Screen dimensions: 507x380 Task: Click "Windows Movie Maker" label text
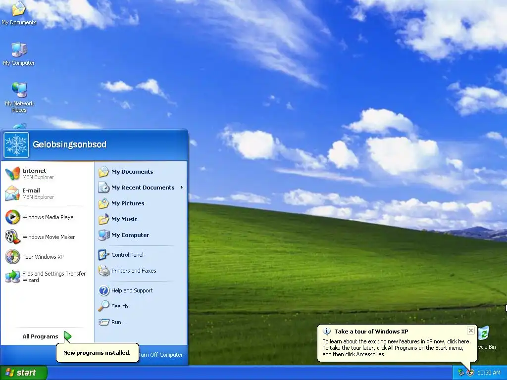click(49, 237)
